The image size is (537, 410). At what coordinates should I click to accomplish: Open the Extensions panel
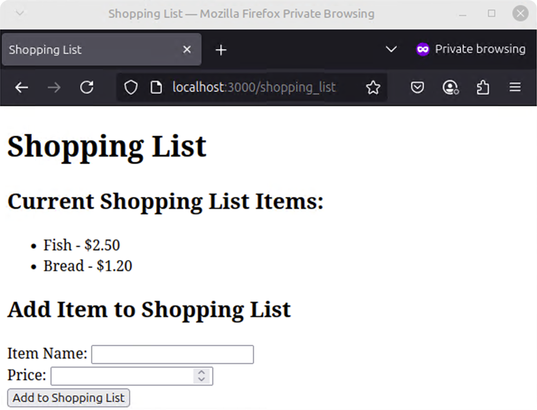click(x=483, y=88)
